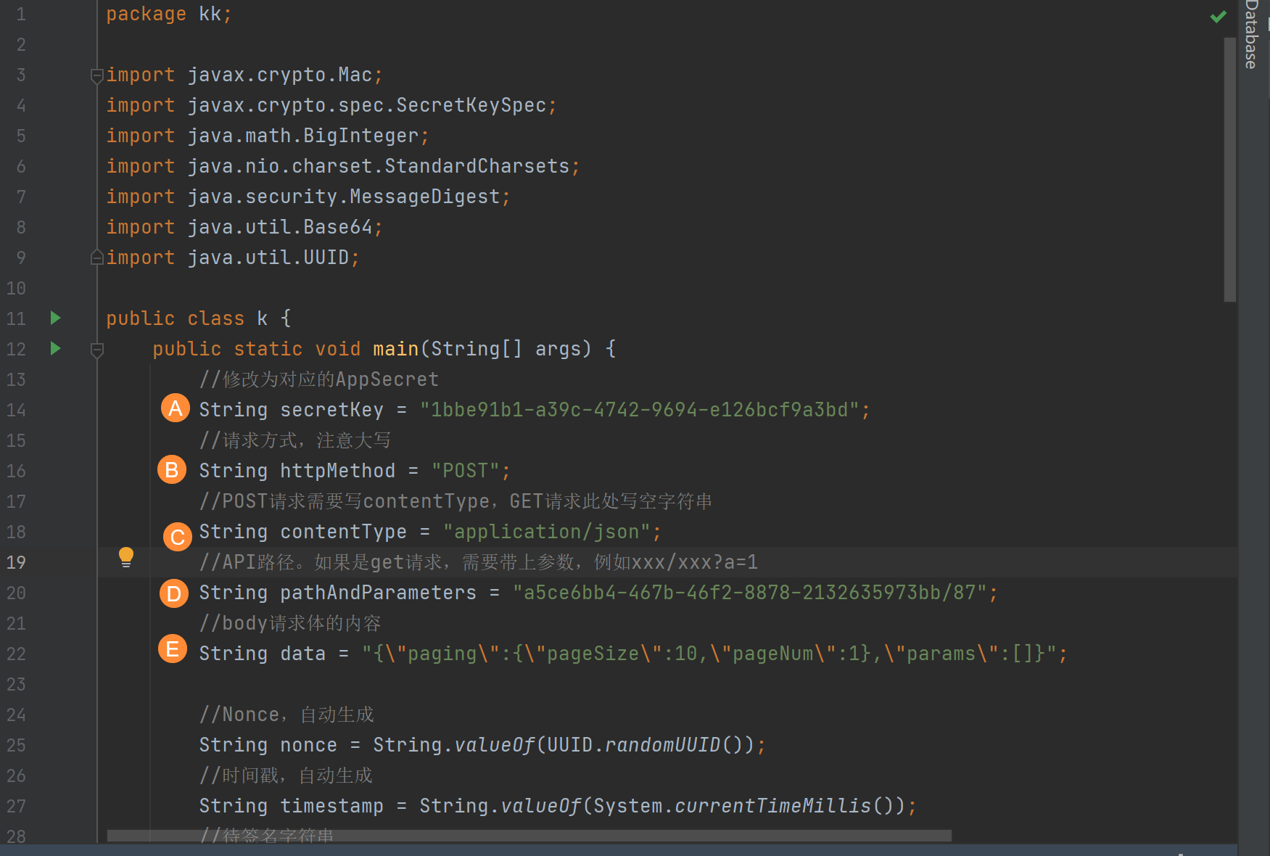
Task: Click line number 22 in gutter
Action: tap(16, 654)
